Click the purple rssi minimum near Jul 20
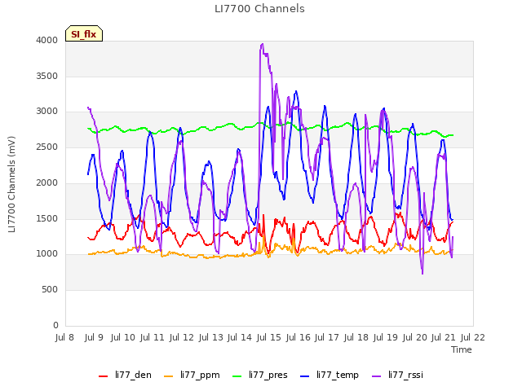Screen dimensions: 522x391 click(x=422, y=273)
